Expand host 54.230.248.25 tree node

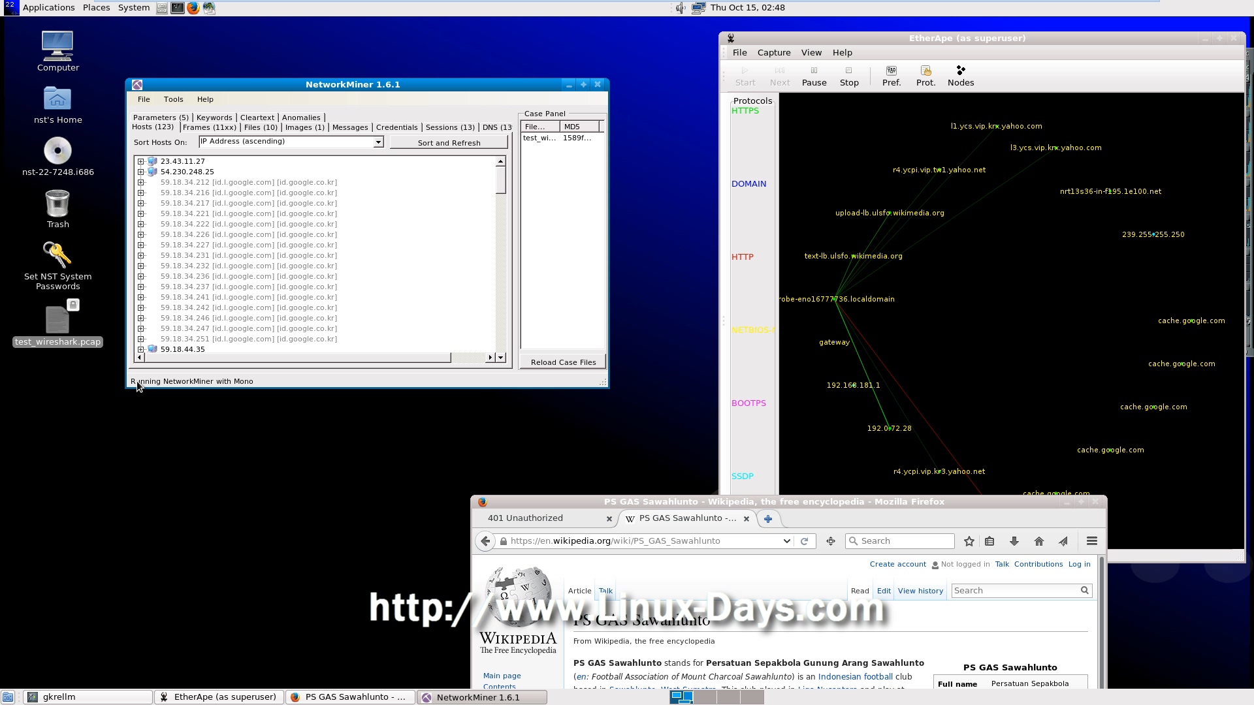pos(140,172)
